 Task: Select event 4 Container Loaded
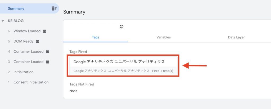[29, 51]
